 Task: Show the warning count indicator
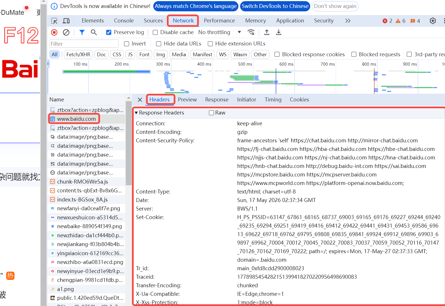point(400,21)
